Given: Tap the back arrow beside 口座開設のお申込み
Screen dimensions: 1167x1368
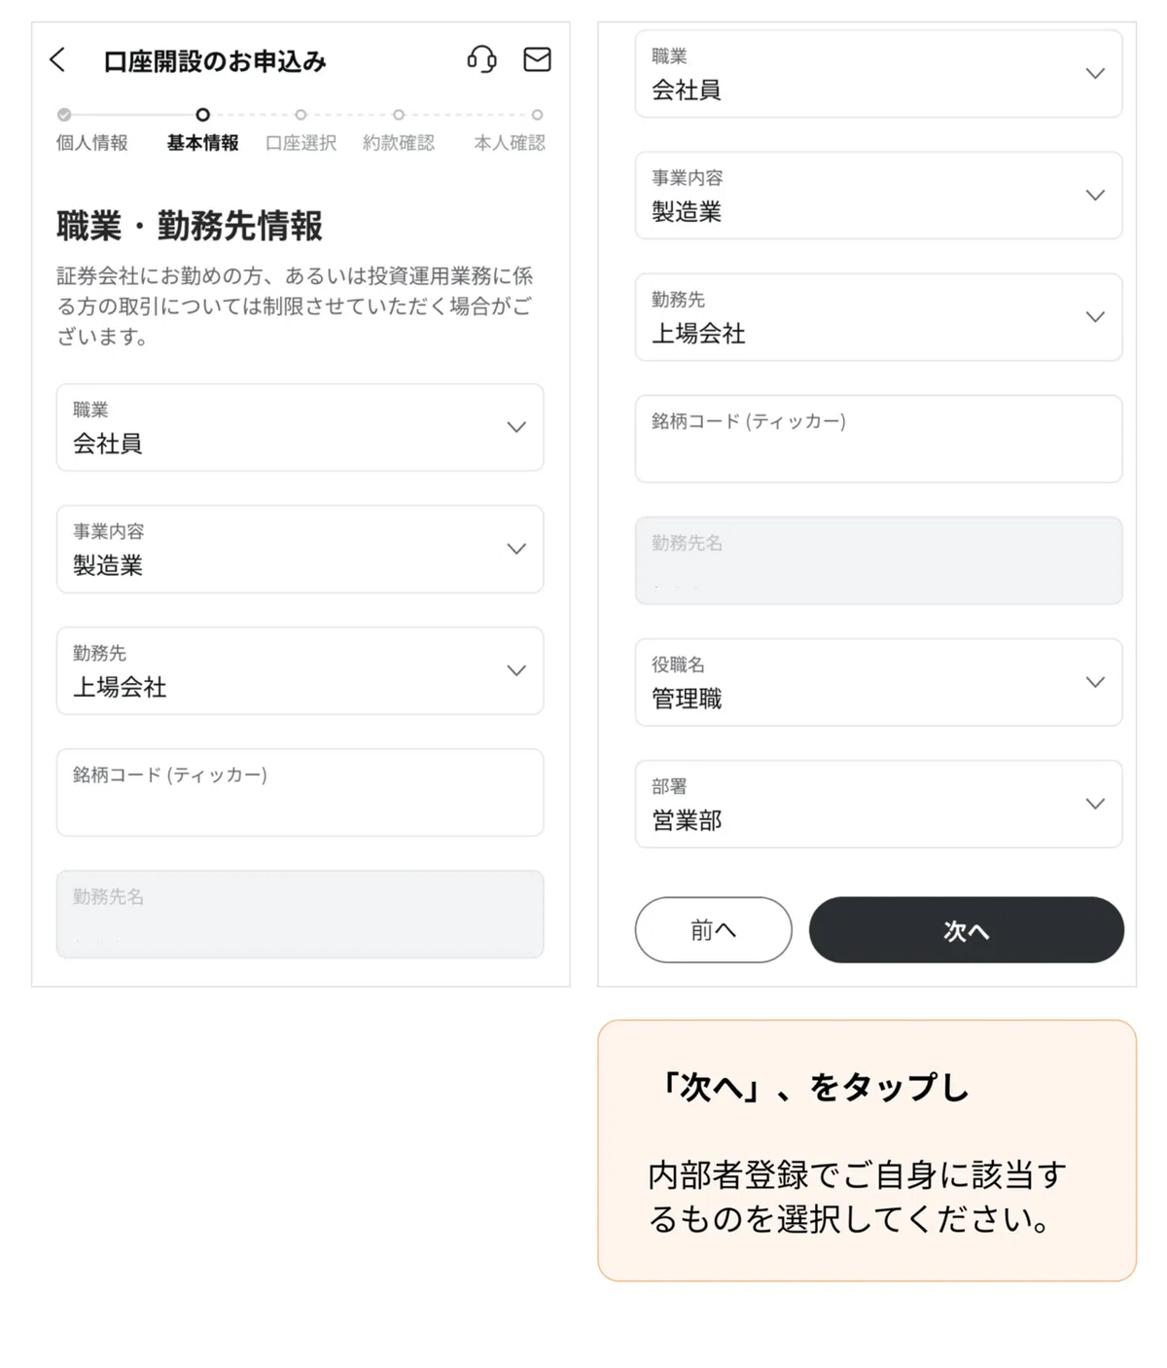Looking at the screenshot, I should 57,60.
